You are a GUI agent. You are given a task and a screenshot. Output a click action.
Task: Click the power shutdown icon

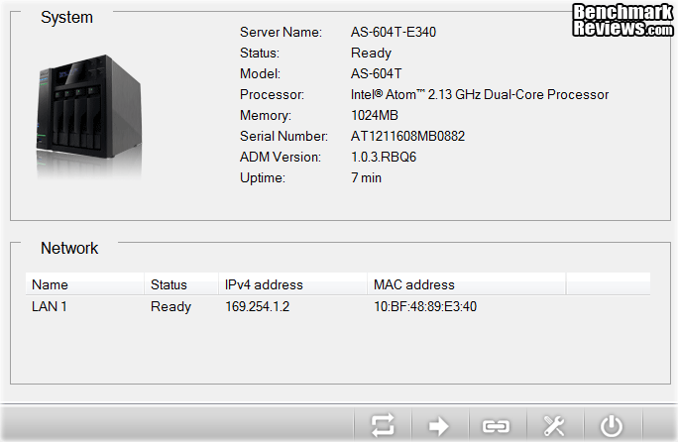tap(612, 426)
